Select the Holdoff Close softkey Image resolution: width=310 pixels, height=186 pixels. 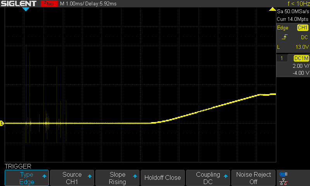point(162,178)
